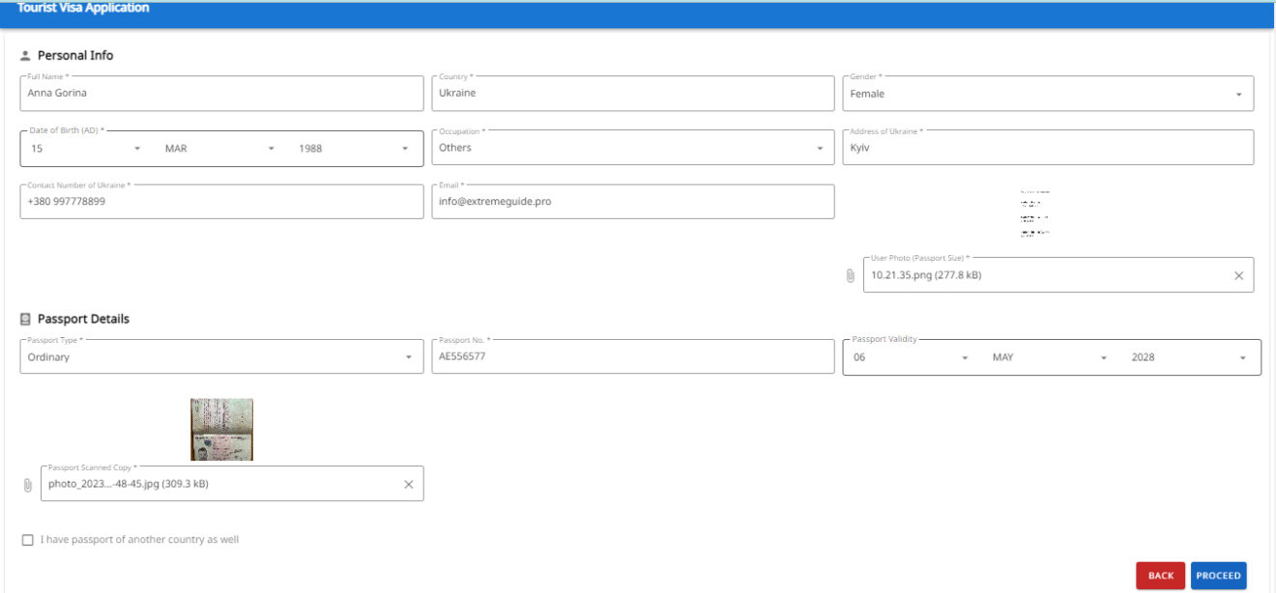This screenshot has height=593, width=1276.
Task: Click the blue PROCEED button
Action: tap(1218, 576)
